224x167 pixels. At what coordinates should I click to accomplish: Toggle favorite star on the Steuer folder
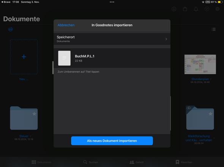tap(34, 114)
